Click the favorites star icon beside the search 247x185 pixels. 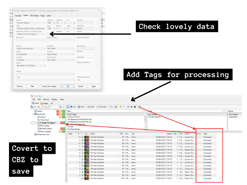64,107
